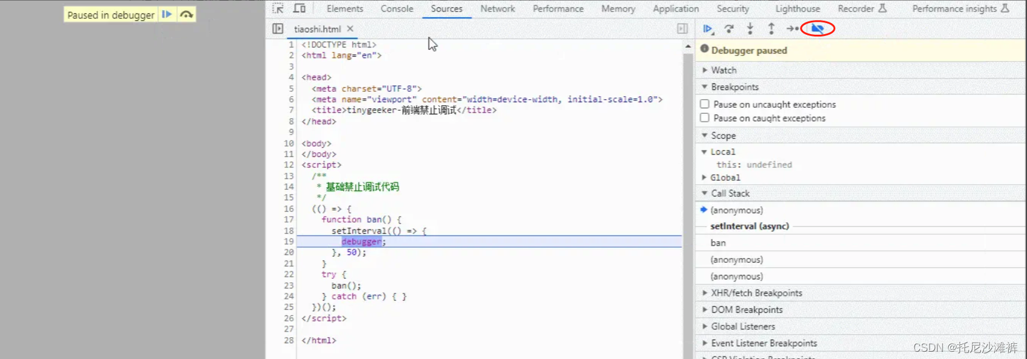The width and height of the screenshot is (1027, 359).
Task: Select the current (anonymous) frame with arrow
Action: coord(860,210)
